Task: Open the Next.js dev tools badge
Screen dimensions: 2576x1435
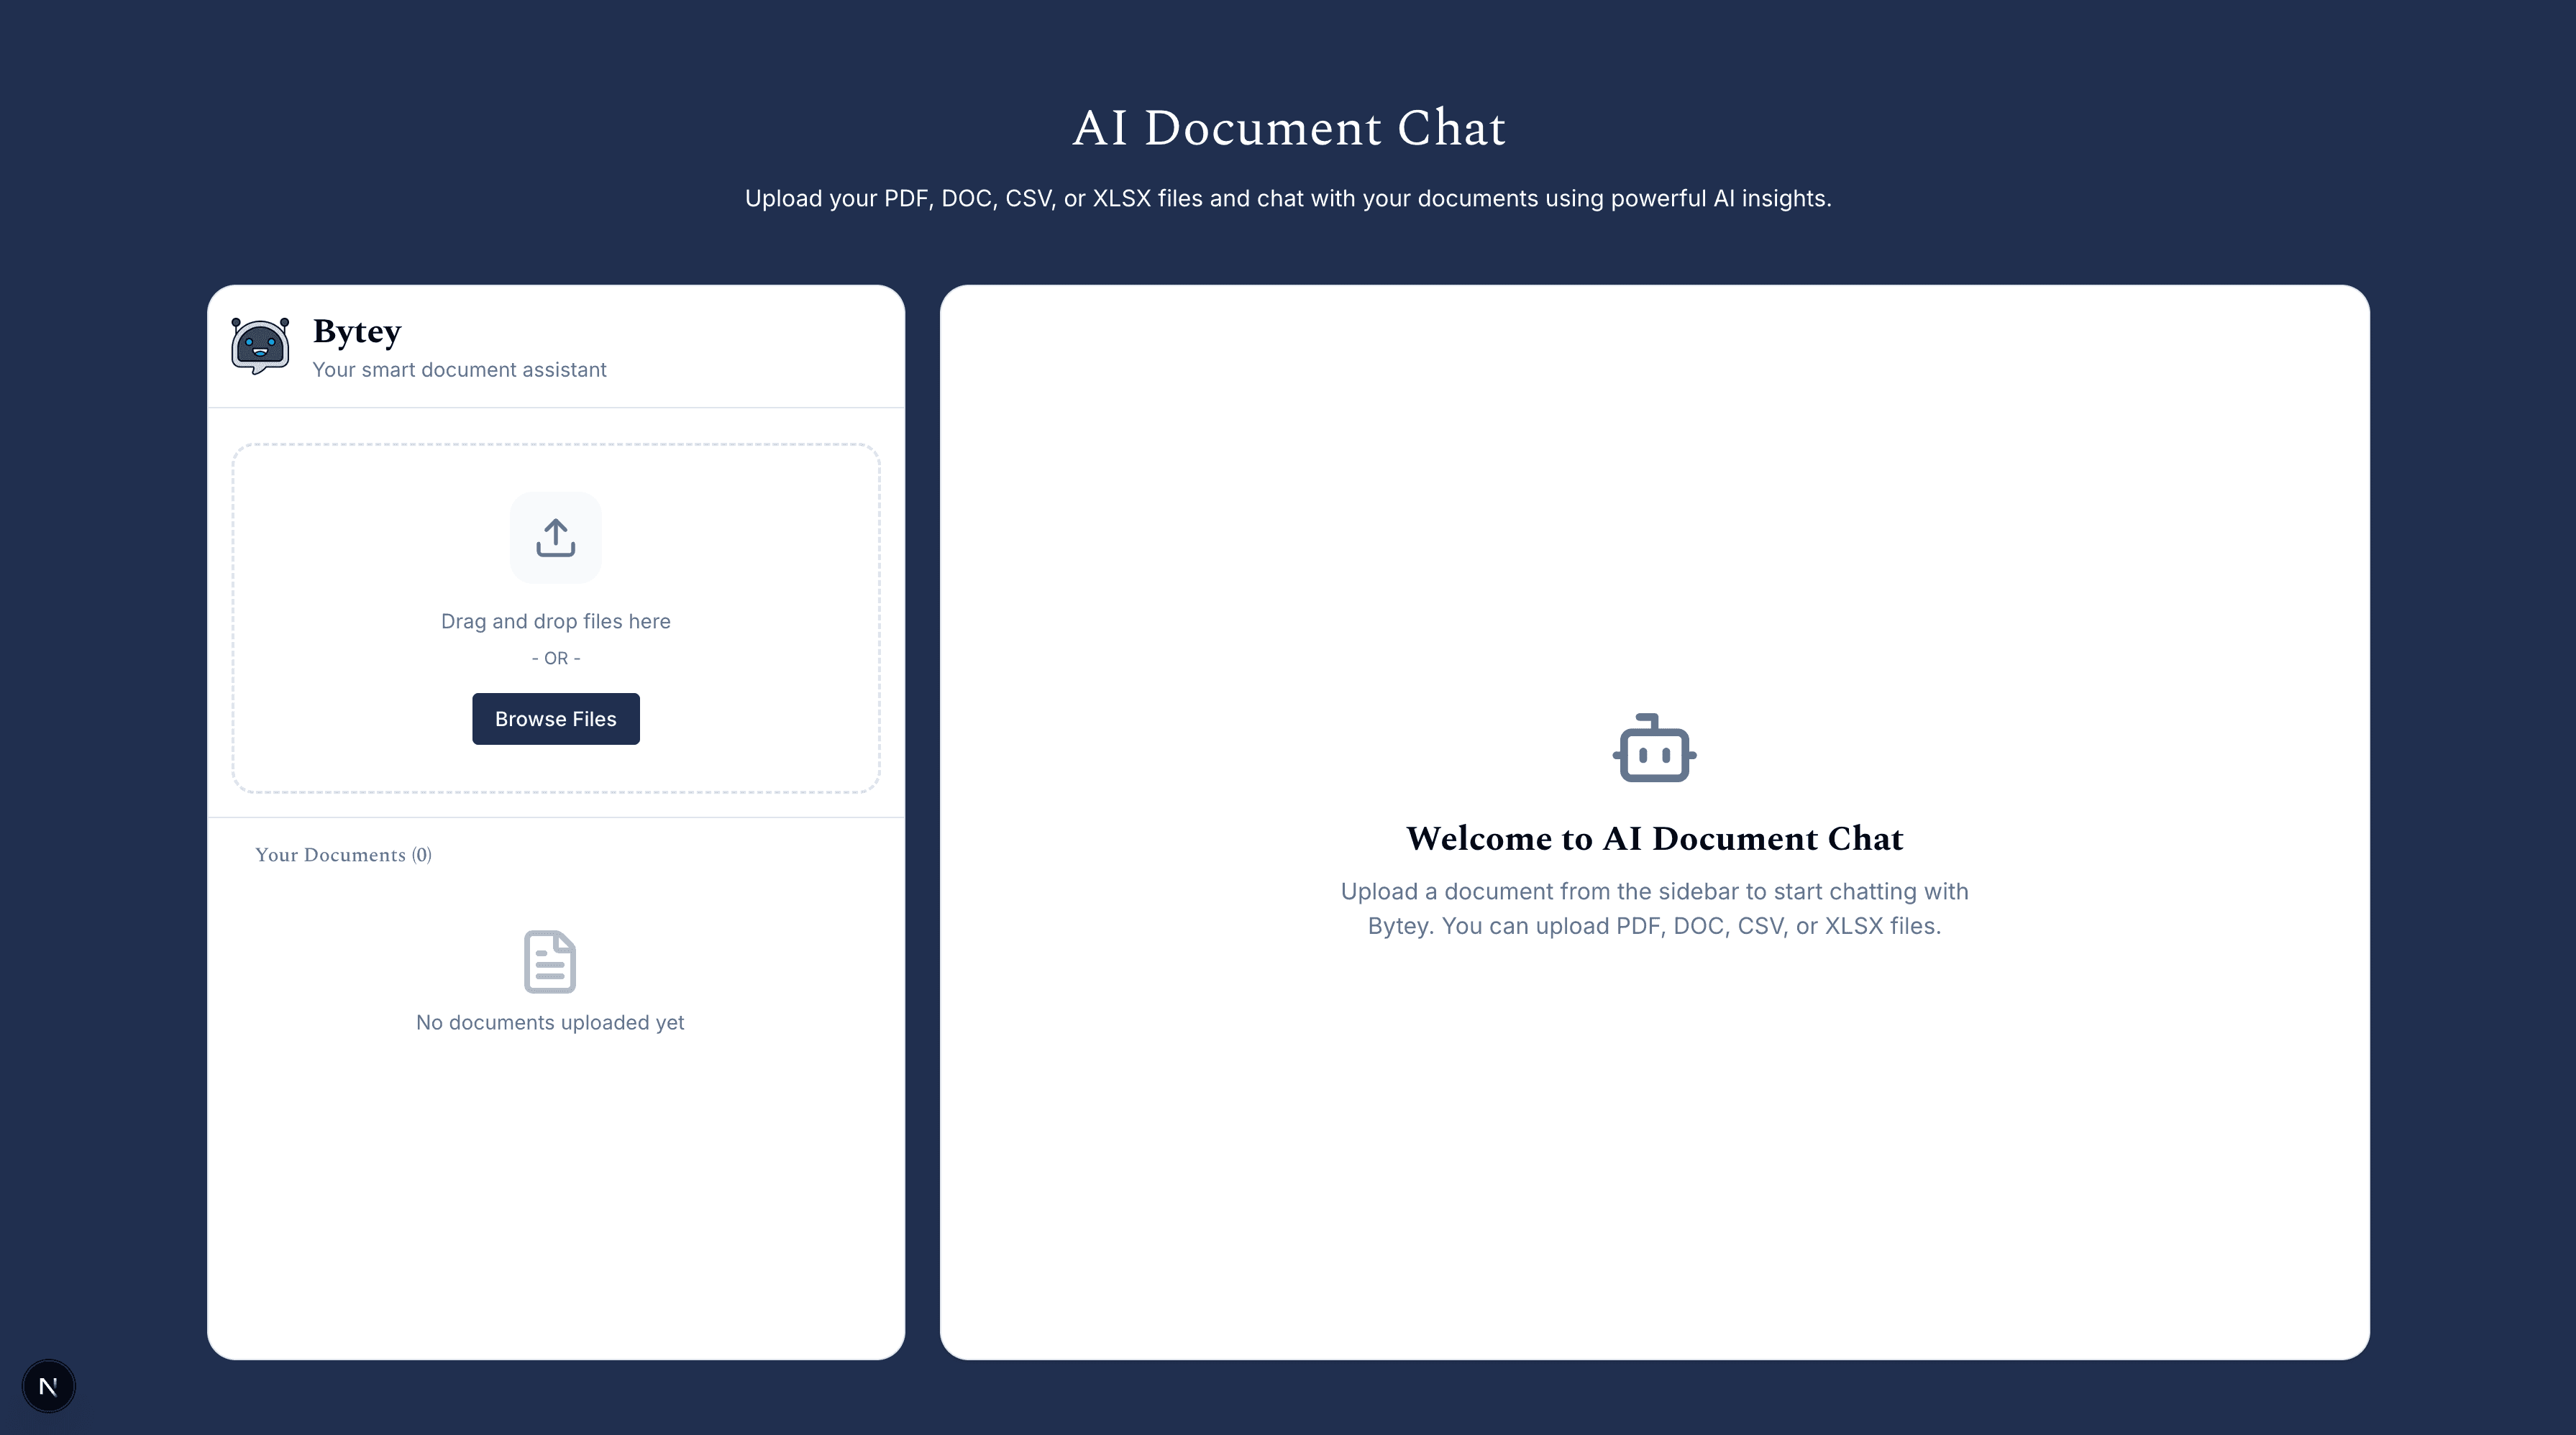Action: (x=48, y=1386)
